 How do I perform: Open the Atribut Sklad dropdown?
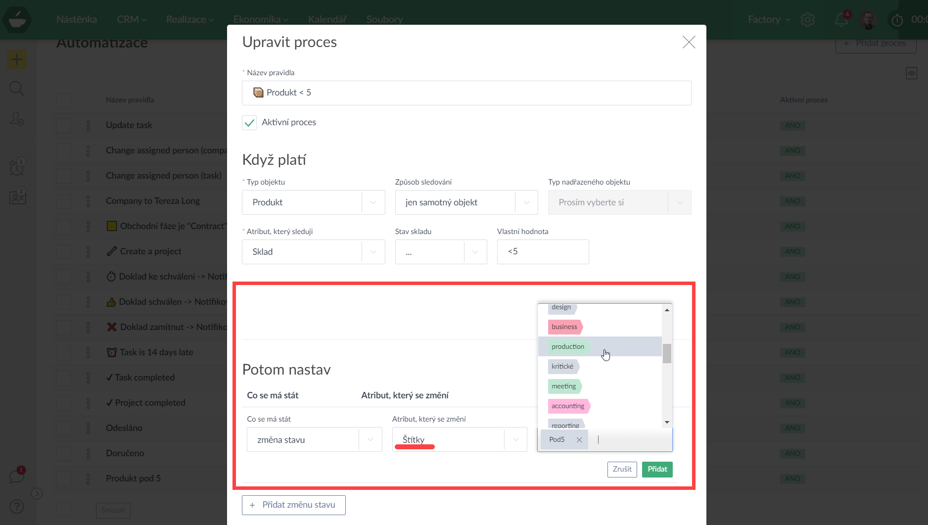[x=313, y=252]
